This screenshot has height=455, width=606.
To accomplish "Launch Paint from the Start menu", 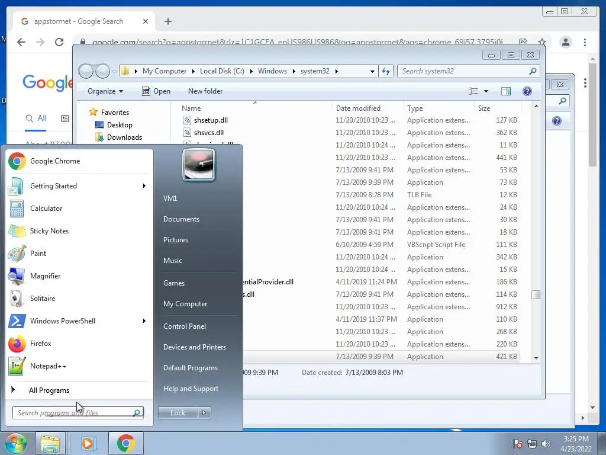I will tap(79, 254).
